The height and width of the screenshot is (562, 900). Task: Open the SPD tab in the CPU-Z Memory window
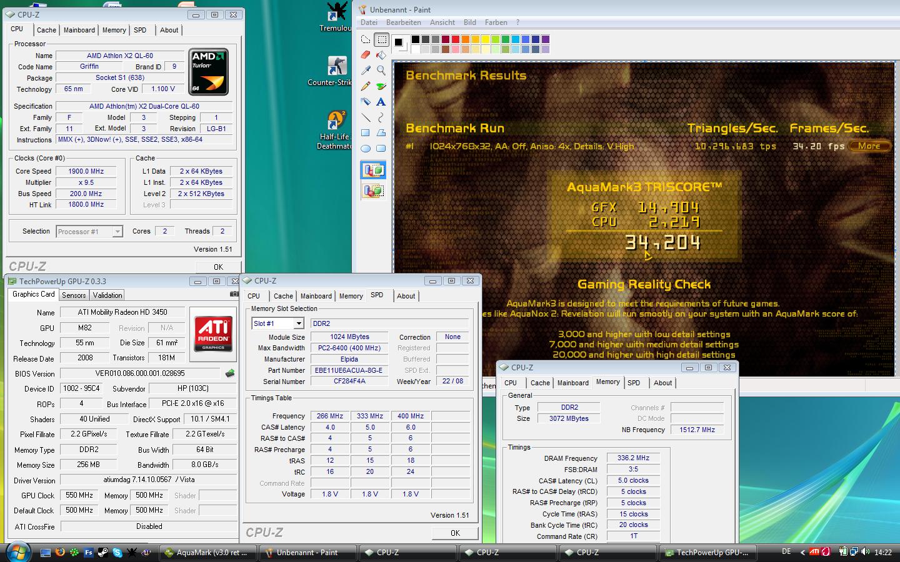point(634,383)
